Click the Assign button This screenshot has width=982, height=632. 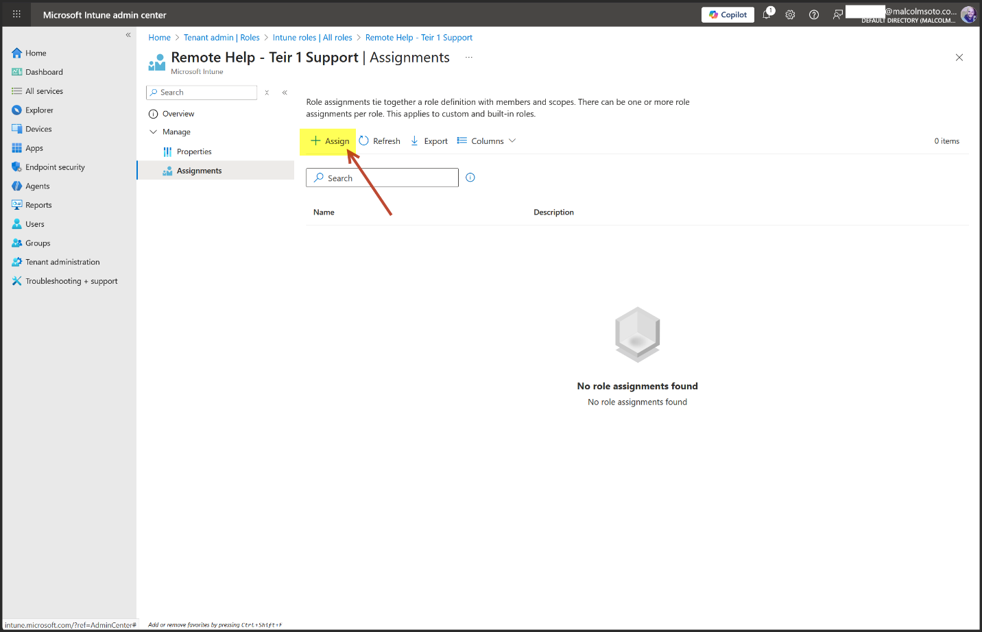point(330,141)
